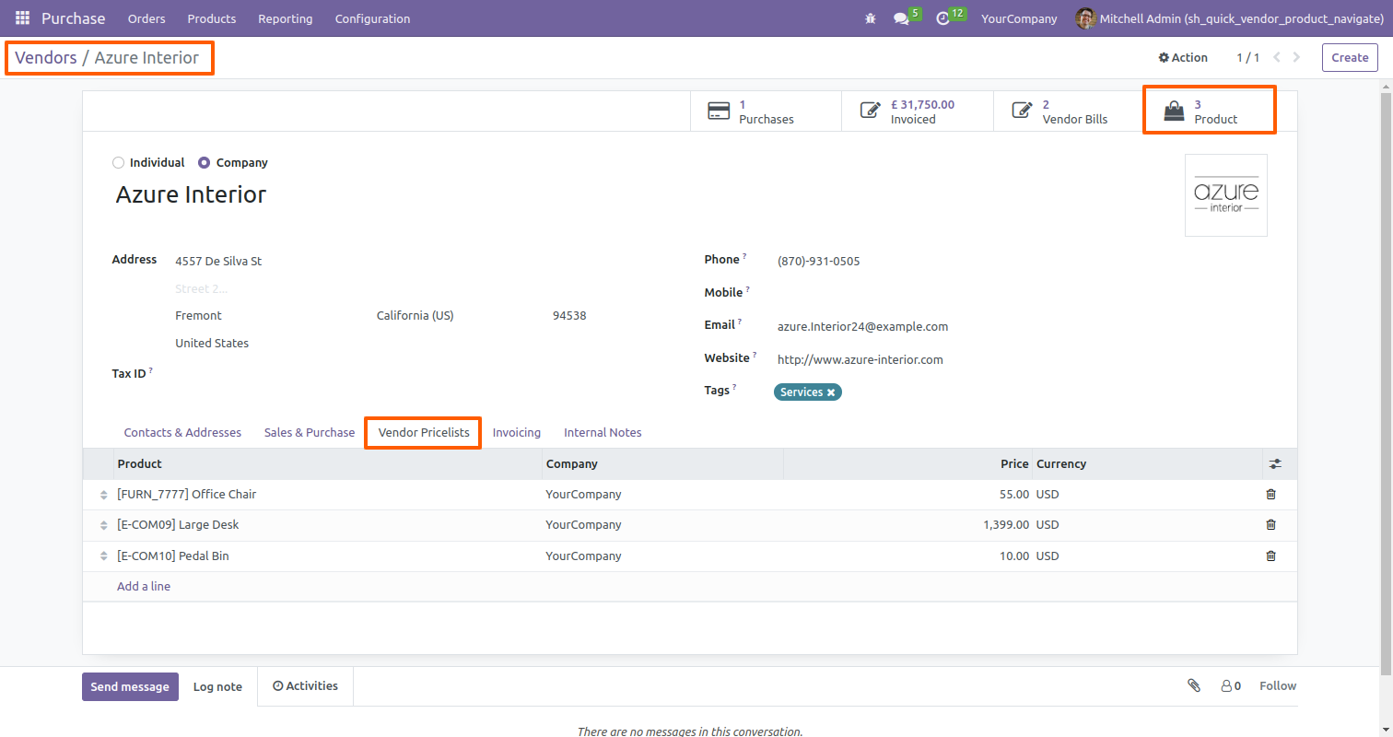The width and height of the screenshot is (1393, 737).
Task: Click the 1,399.00 price cell
Action: click(1006, 525)
